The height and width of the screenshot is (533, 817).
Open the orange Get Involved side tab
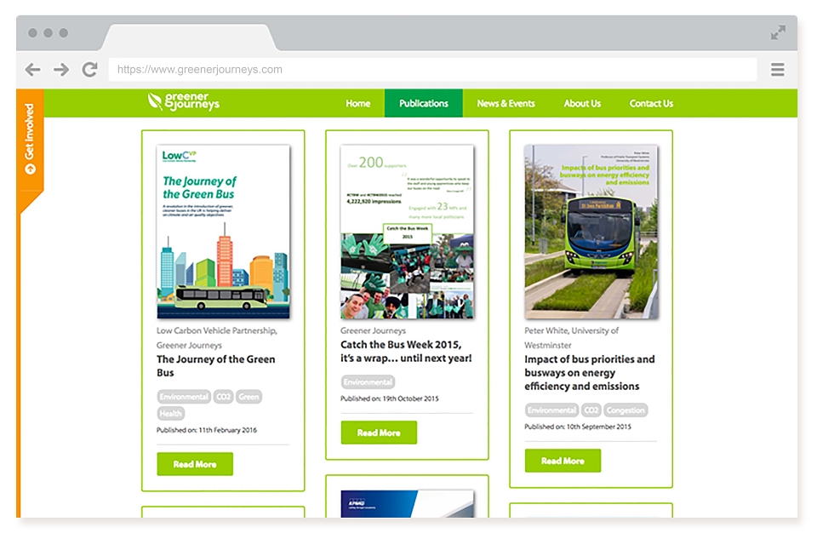[30, 140]
